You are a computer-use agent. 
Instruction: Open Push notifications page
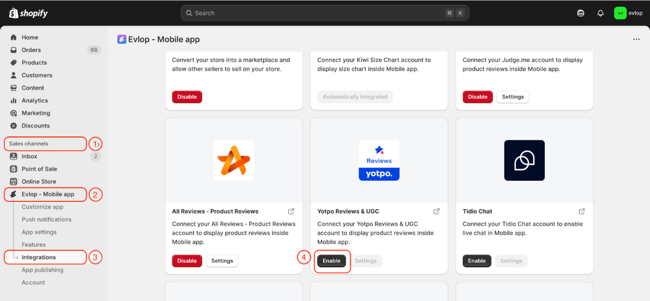[46, 219]
